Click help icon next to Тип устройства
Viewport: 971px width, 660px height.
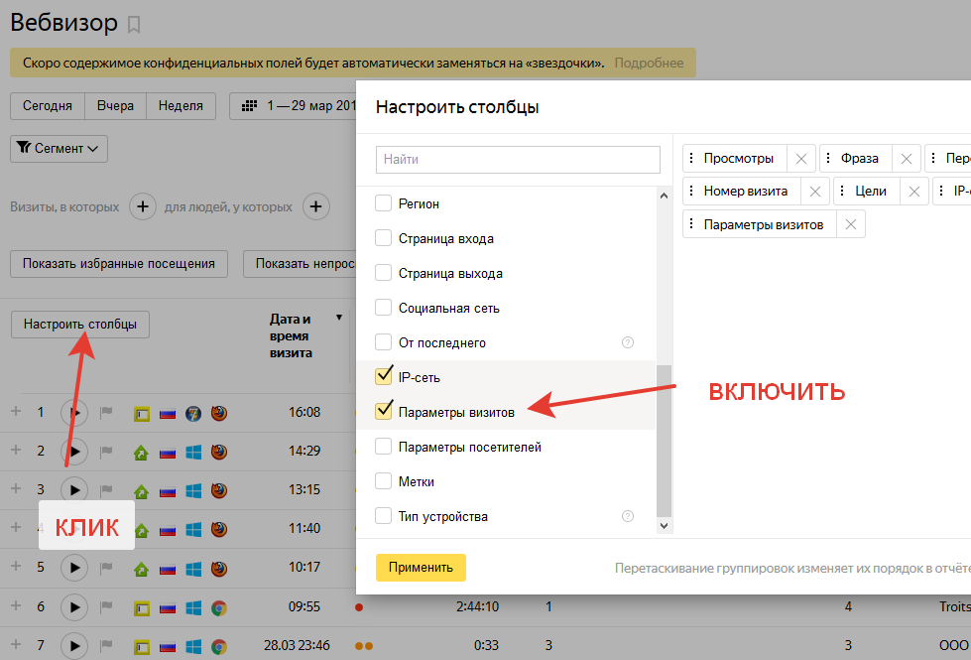[x=627, y=516]
